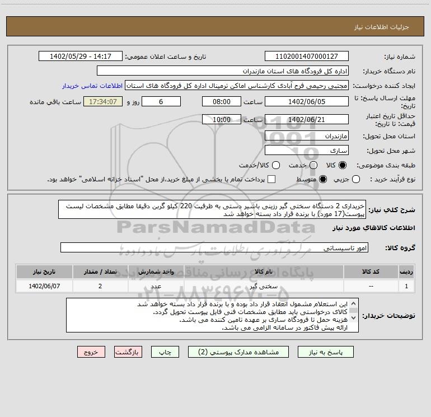Image resolution: width=431 pixels, height=417 pixels.
Task: Click the تعداد / مقدار column header
Action: (100, 271)
